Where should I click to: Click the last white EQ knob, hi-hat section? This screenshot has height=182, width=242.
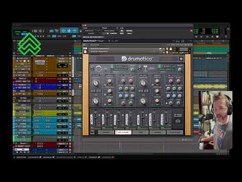pos(178,103)
